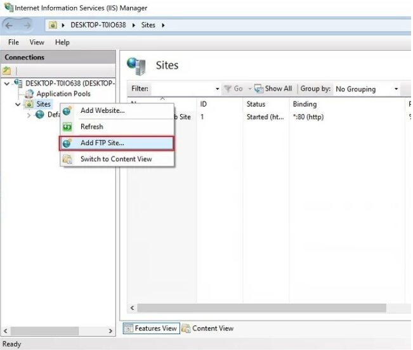Click the Go filter button
The width and height of the screenshot is (413, 350).
(x=233, y=89)
